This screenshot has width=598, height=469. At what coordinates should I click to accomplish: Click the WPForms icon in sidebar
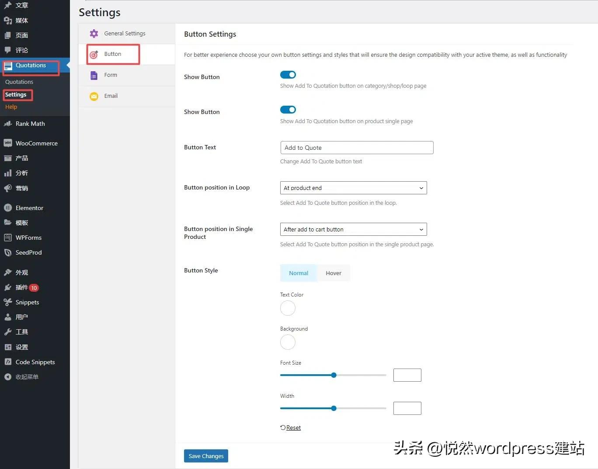(8, 238)
